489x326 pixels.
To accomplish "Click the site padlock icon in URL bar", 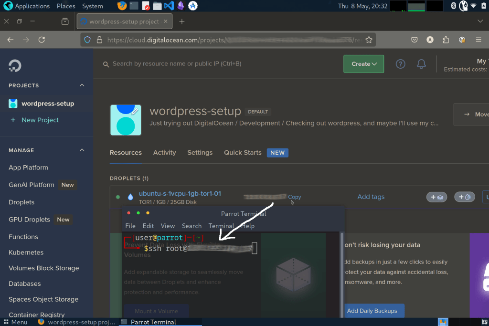I will (x=99, y=40).
